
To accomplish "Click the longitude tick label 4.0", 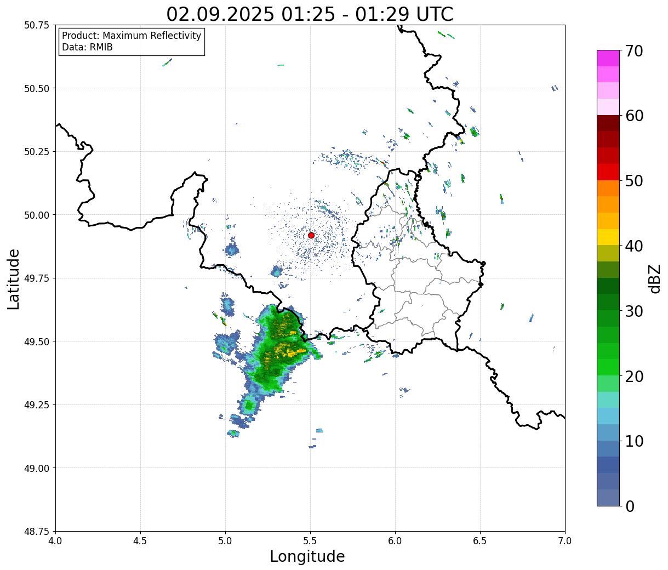I will 55,541.
